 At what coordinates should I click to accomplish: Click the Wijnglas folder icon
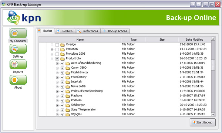(x=68, y=115)
